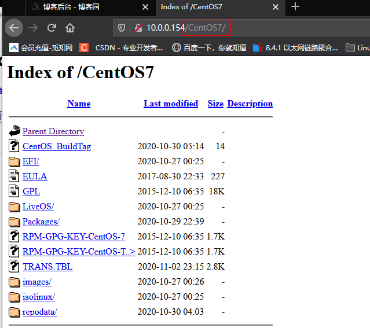Click the folder icon beside repodata/
This screenshot has height=328, width=370.
14,312
